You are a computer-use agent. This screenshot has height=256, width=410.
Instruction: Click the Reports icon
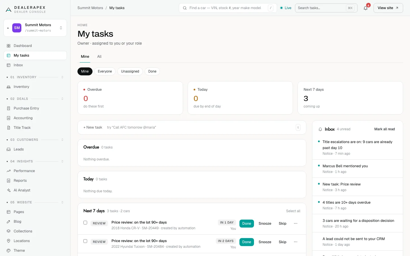[9, 181]
